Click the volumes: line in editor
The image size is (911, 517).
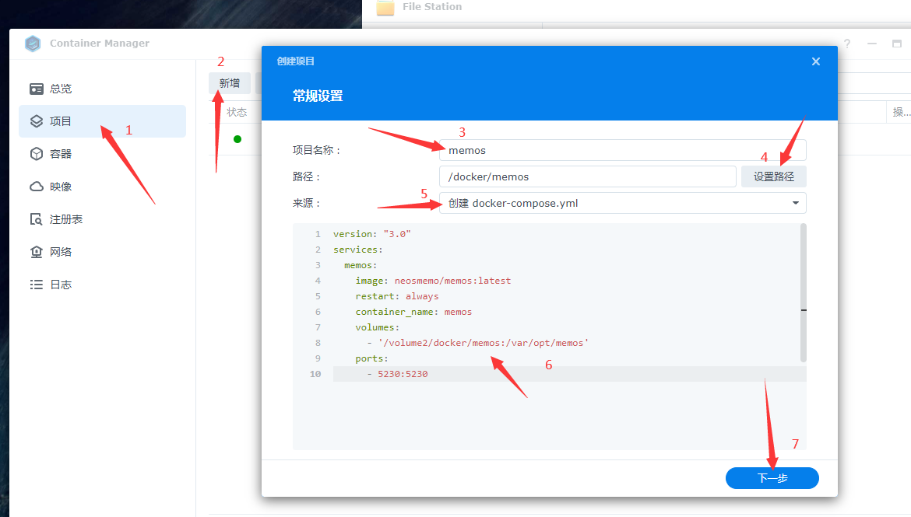tap(377, 328)
